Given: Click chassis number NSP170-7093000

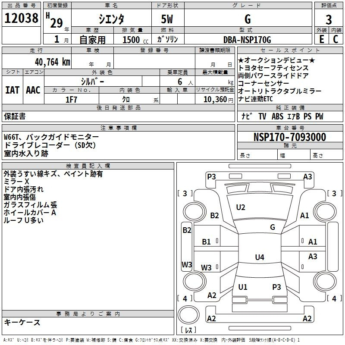Looking at the screenshot, I should point(289,138).
